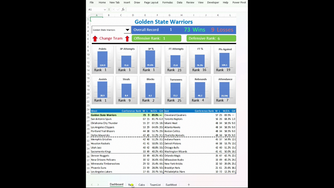The image size is (334, 188).
Task: Click the left red Change Team arrow
Action: 95,39
